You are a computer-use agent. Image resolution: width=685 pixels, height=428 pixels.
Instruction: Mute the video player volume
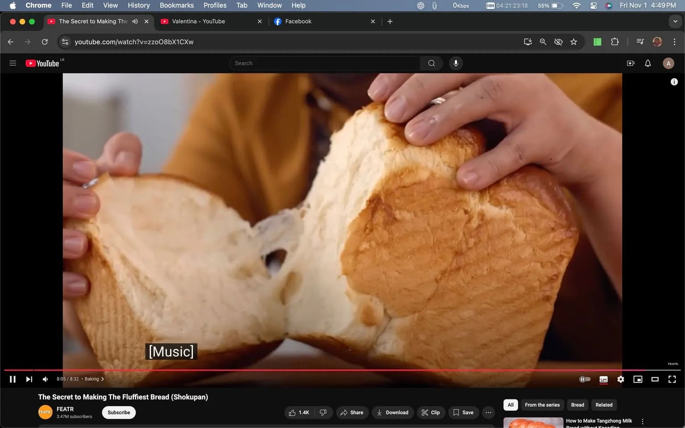(x=45, y=379)
